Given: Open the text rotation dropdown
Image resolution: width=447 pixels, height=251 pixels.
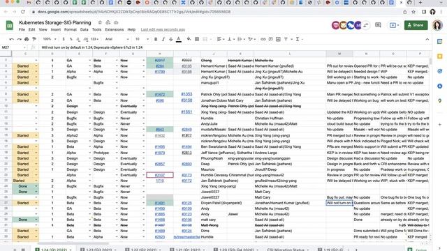Looking at the screenshot, I should pos(251,39).
